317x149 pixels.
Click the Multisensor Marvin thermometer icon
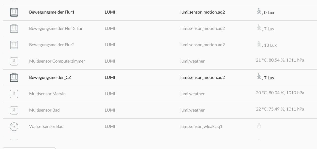click(14, 94)
